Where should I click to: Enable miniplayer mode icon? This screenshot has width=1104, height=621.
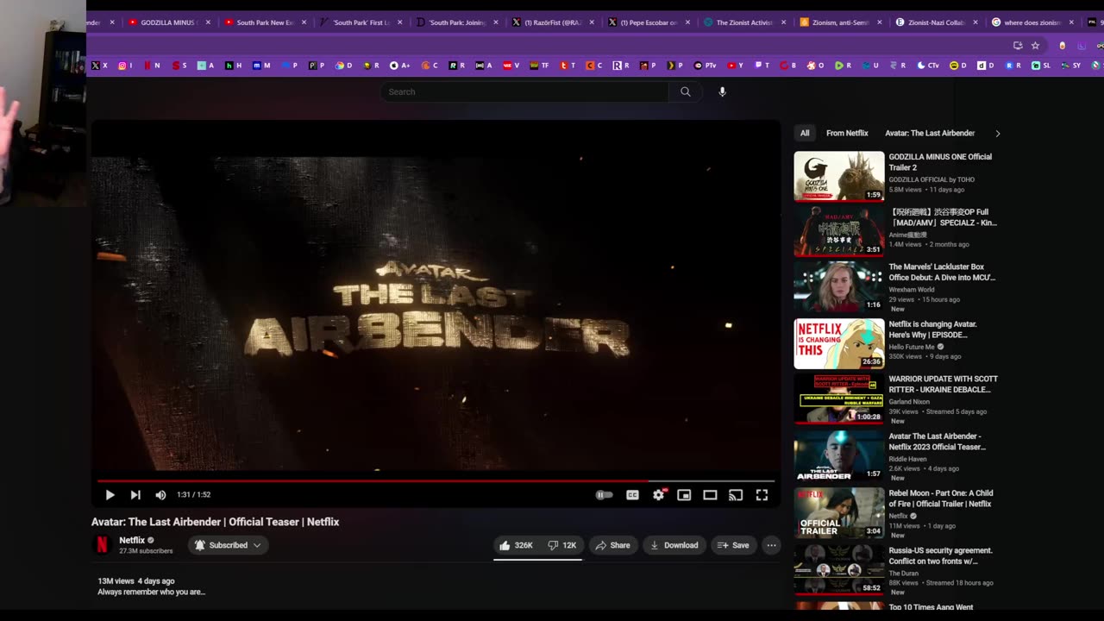(684, 495)
